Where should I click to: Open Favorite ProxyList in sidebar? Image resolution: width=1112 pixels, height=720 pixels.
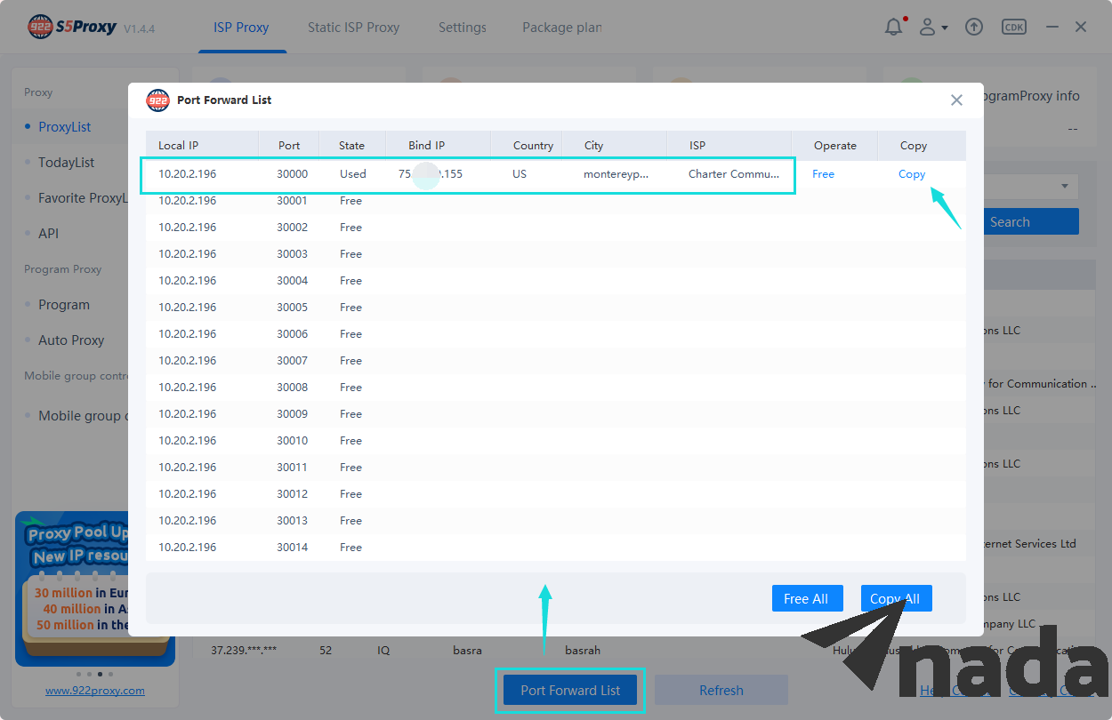83,198
